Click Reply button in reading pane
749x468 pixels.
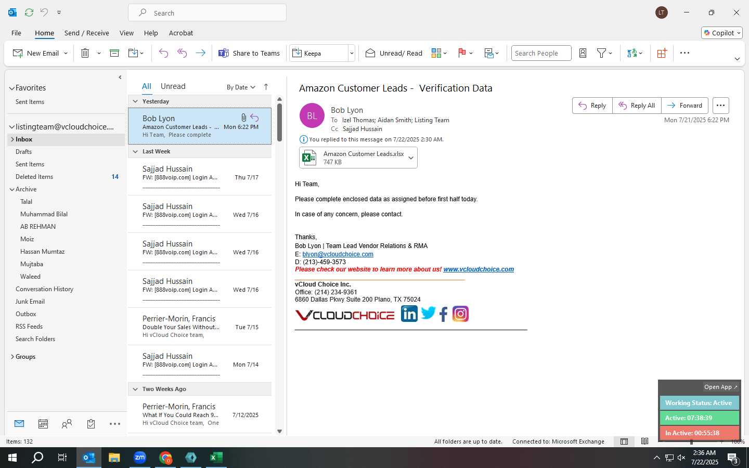click(592, 106)
